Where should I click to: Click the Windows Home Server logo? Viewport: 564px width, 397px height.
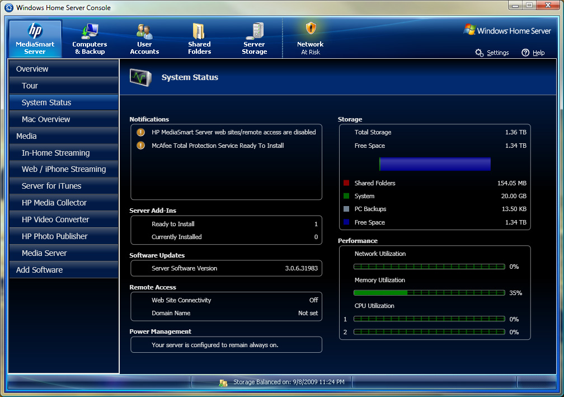pyautogui.click(x=507, y=30)
